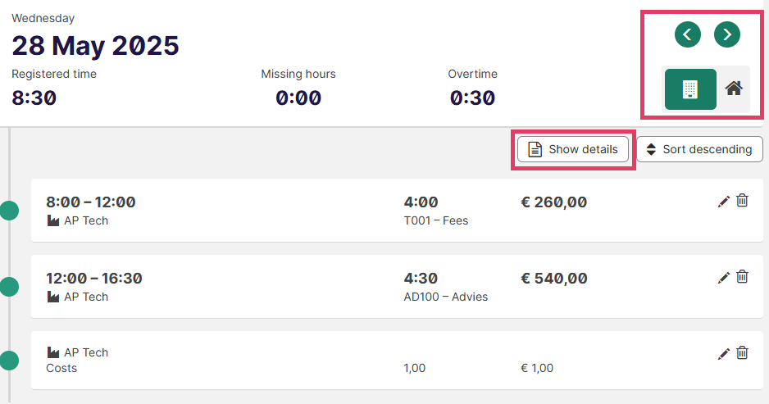Open the T001 – Fees activity label
This screenshot has width=769, height=404.
pyautogui.click(x=436, y=220)
